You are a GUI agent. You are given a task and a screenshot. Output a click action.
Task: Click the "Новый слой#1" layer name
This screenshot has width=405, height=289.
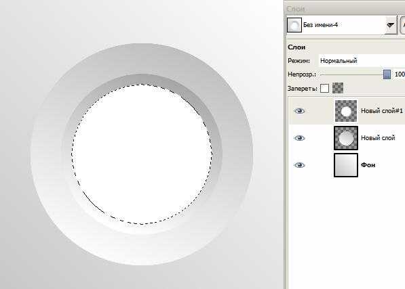pyautogui.click(x=382, y=111)
